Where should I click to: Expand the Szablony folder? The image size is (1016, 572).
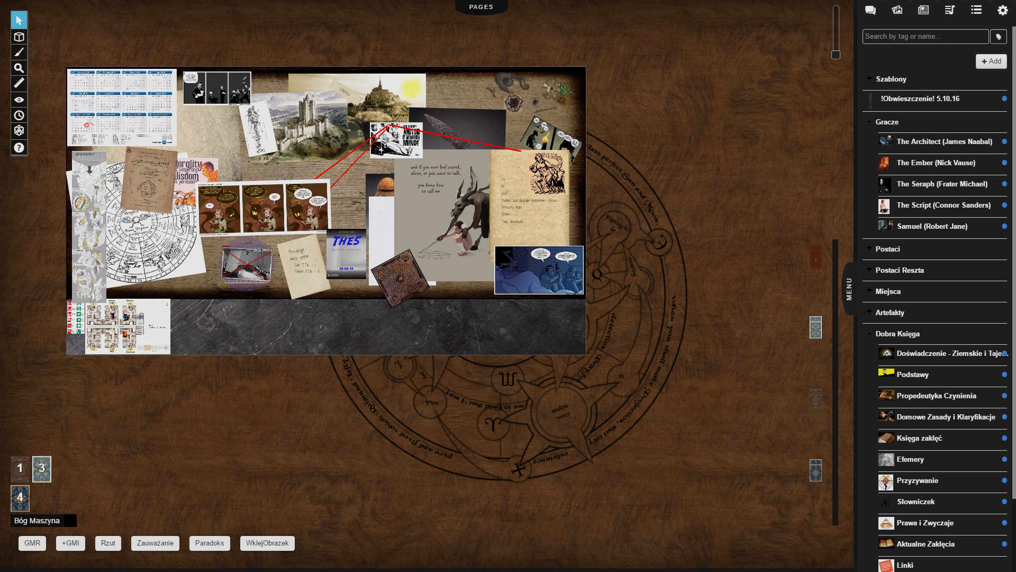869,78
